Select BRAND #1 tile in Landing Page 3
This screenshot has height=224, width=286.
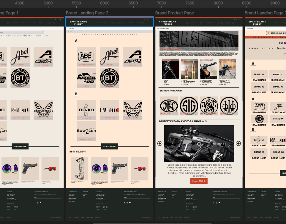[259, 74]
